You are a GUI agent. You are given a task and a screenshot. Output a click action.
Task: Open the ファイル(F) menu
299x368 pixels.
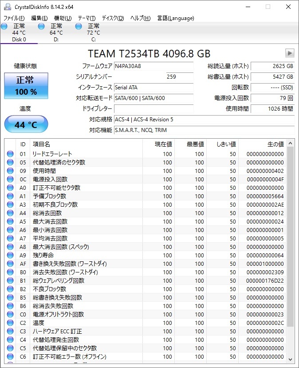pyautogui.click(x=14, y=18)
